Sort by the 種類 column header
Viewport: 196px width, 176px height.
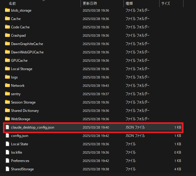point(129,4)
